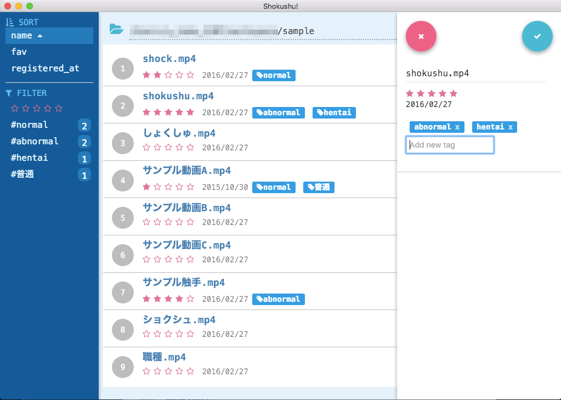
Task: Click number 7 circle for サンプル触手.mp4
Action: [x=123, y=292]
